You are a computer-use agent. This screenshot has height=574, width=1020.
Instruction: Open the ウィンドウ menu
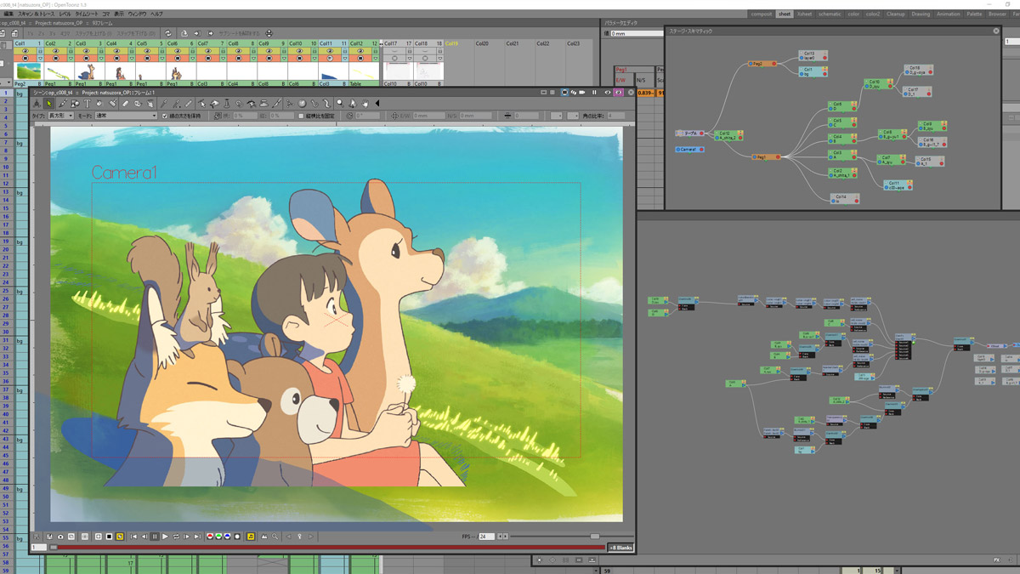coord(135,14)
